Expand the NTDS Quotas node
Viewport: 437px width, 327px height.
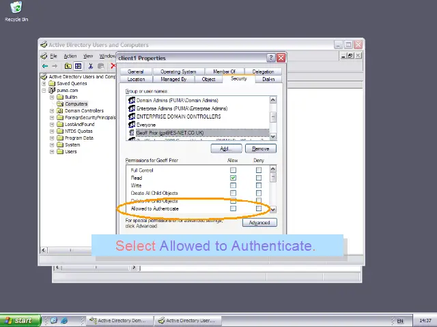click(52, 131)
